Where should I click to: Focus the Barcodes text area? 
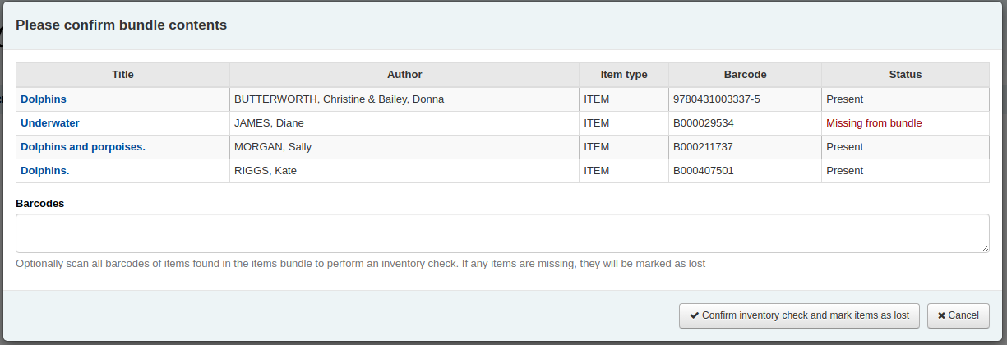(501, 233)
